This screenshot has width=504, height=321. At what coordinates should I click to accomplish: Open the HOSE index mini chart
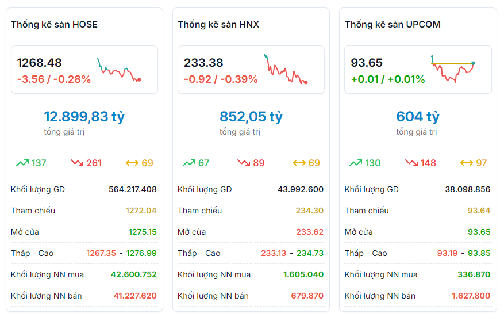(120, 70)
